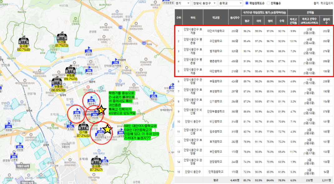Click school name 평촌중학교 in table
Screen dimensions: 334x184
pos(216,61)
